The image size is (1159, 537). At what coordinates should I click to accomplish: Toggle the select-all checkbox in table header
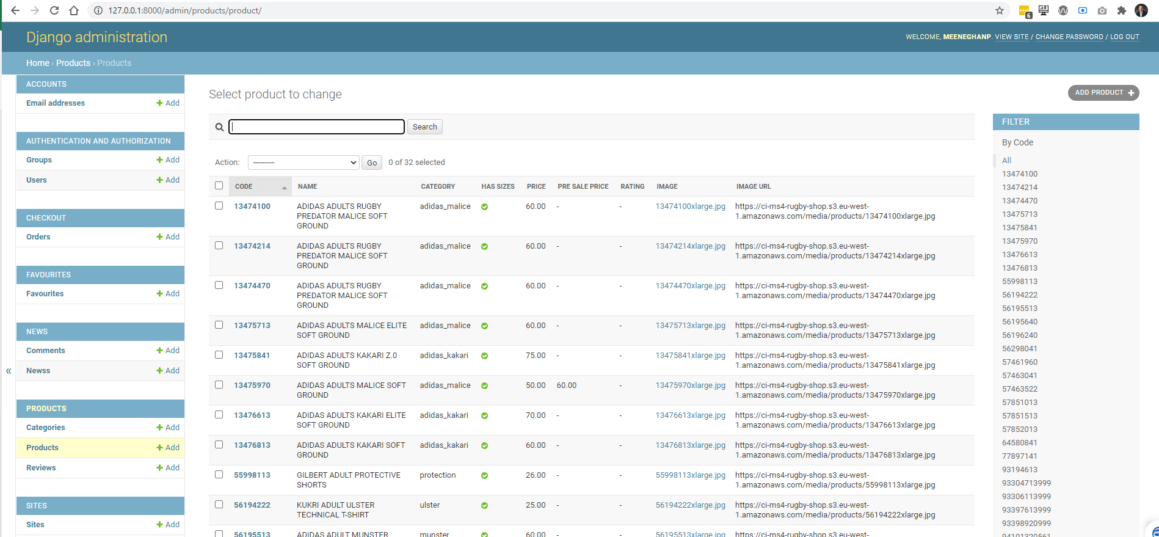tap(219, 186)
